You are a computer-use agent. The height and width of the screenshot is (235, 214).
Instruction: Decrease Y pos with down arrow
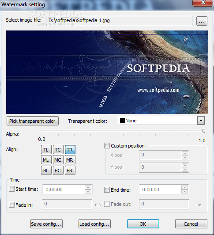click(185, 170)
